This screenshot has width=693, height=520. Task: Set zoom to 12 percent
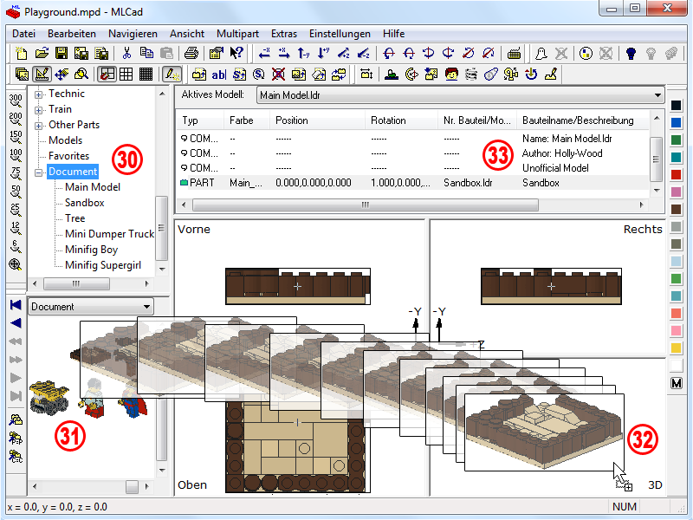pos(16,228)
